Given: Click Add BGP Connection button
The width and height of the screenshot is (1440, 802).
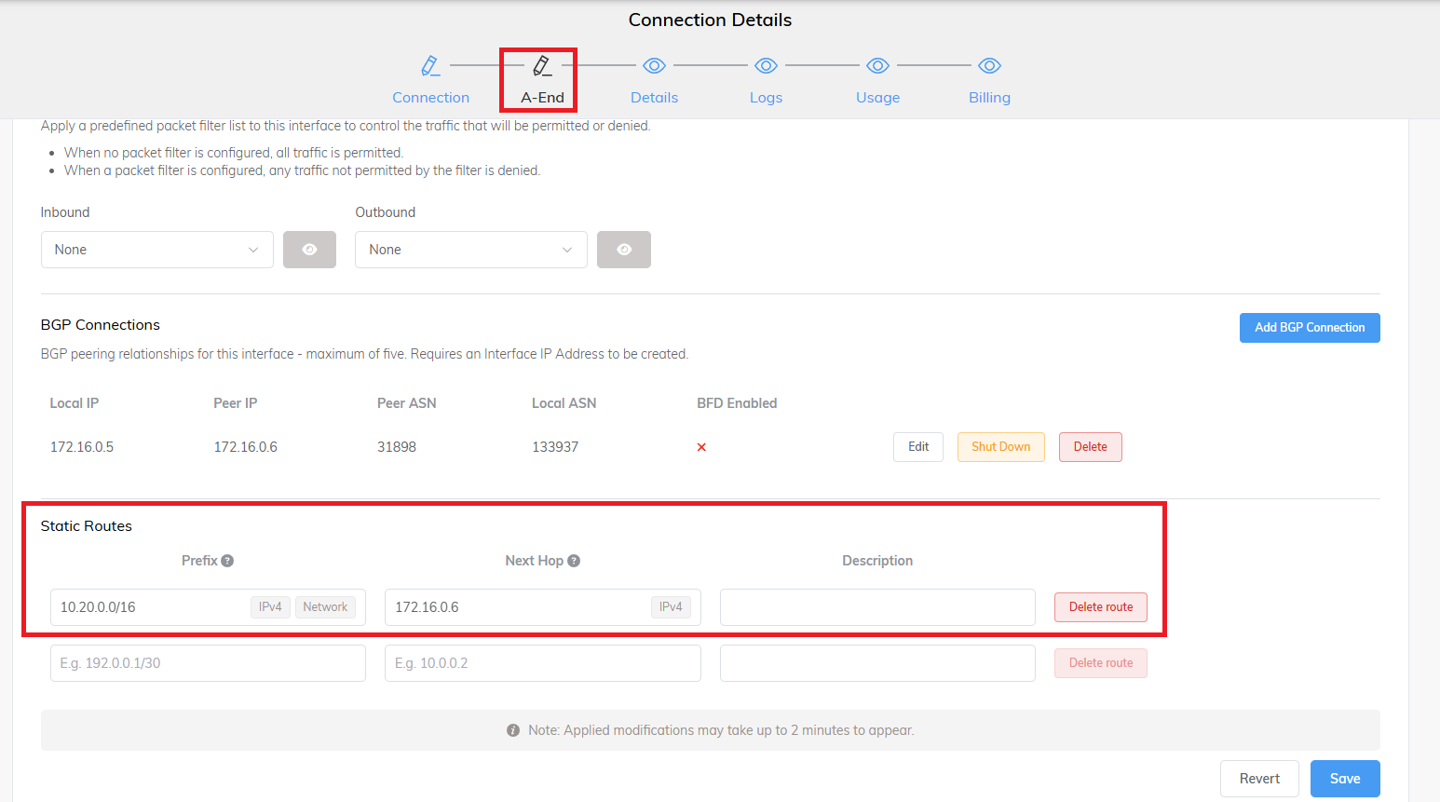Looking at the screenshot, I should pyautogui.click(x=1309, y=328).
